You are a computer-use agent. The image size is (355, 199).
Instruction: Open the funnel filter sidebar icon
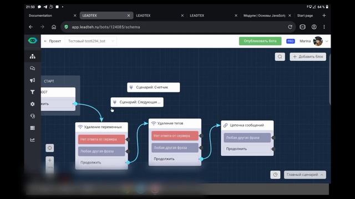(x=32, y=92)
